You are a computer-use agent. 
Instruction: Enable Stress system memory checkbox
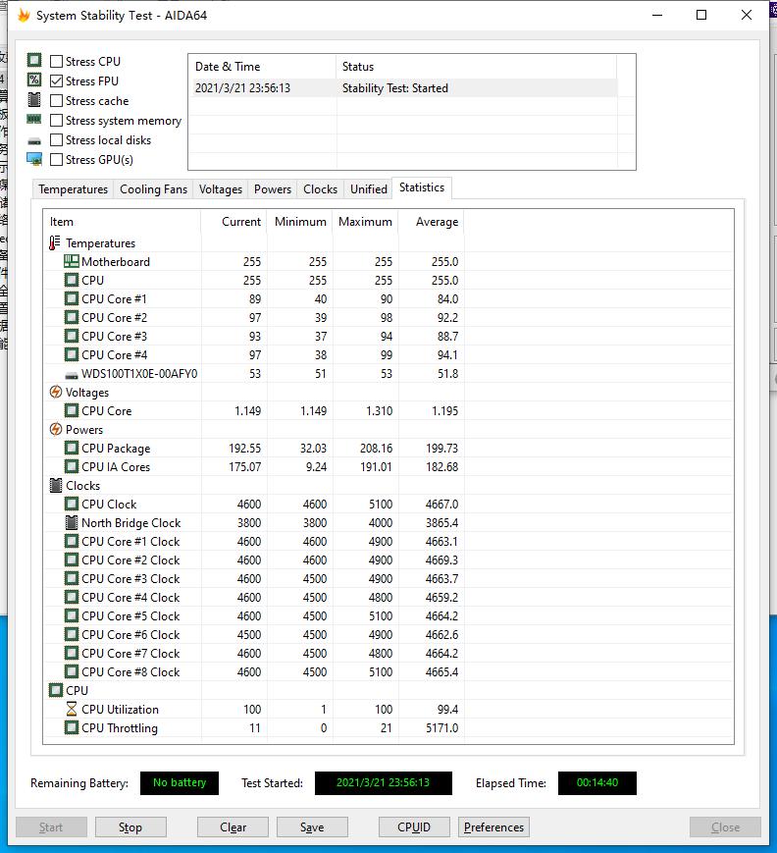pos(56,120)
